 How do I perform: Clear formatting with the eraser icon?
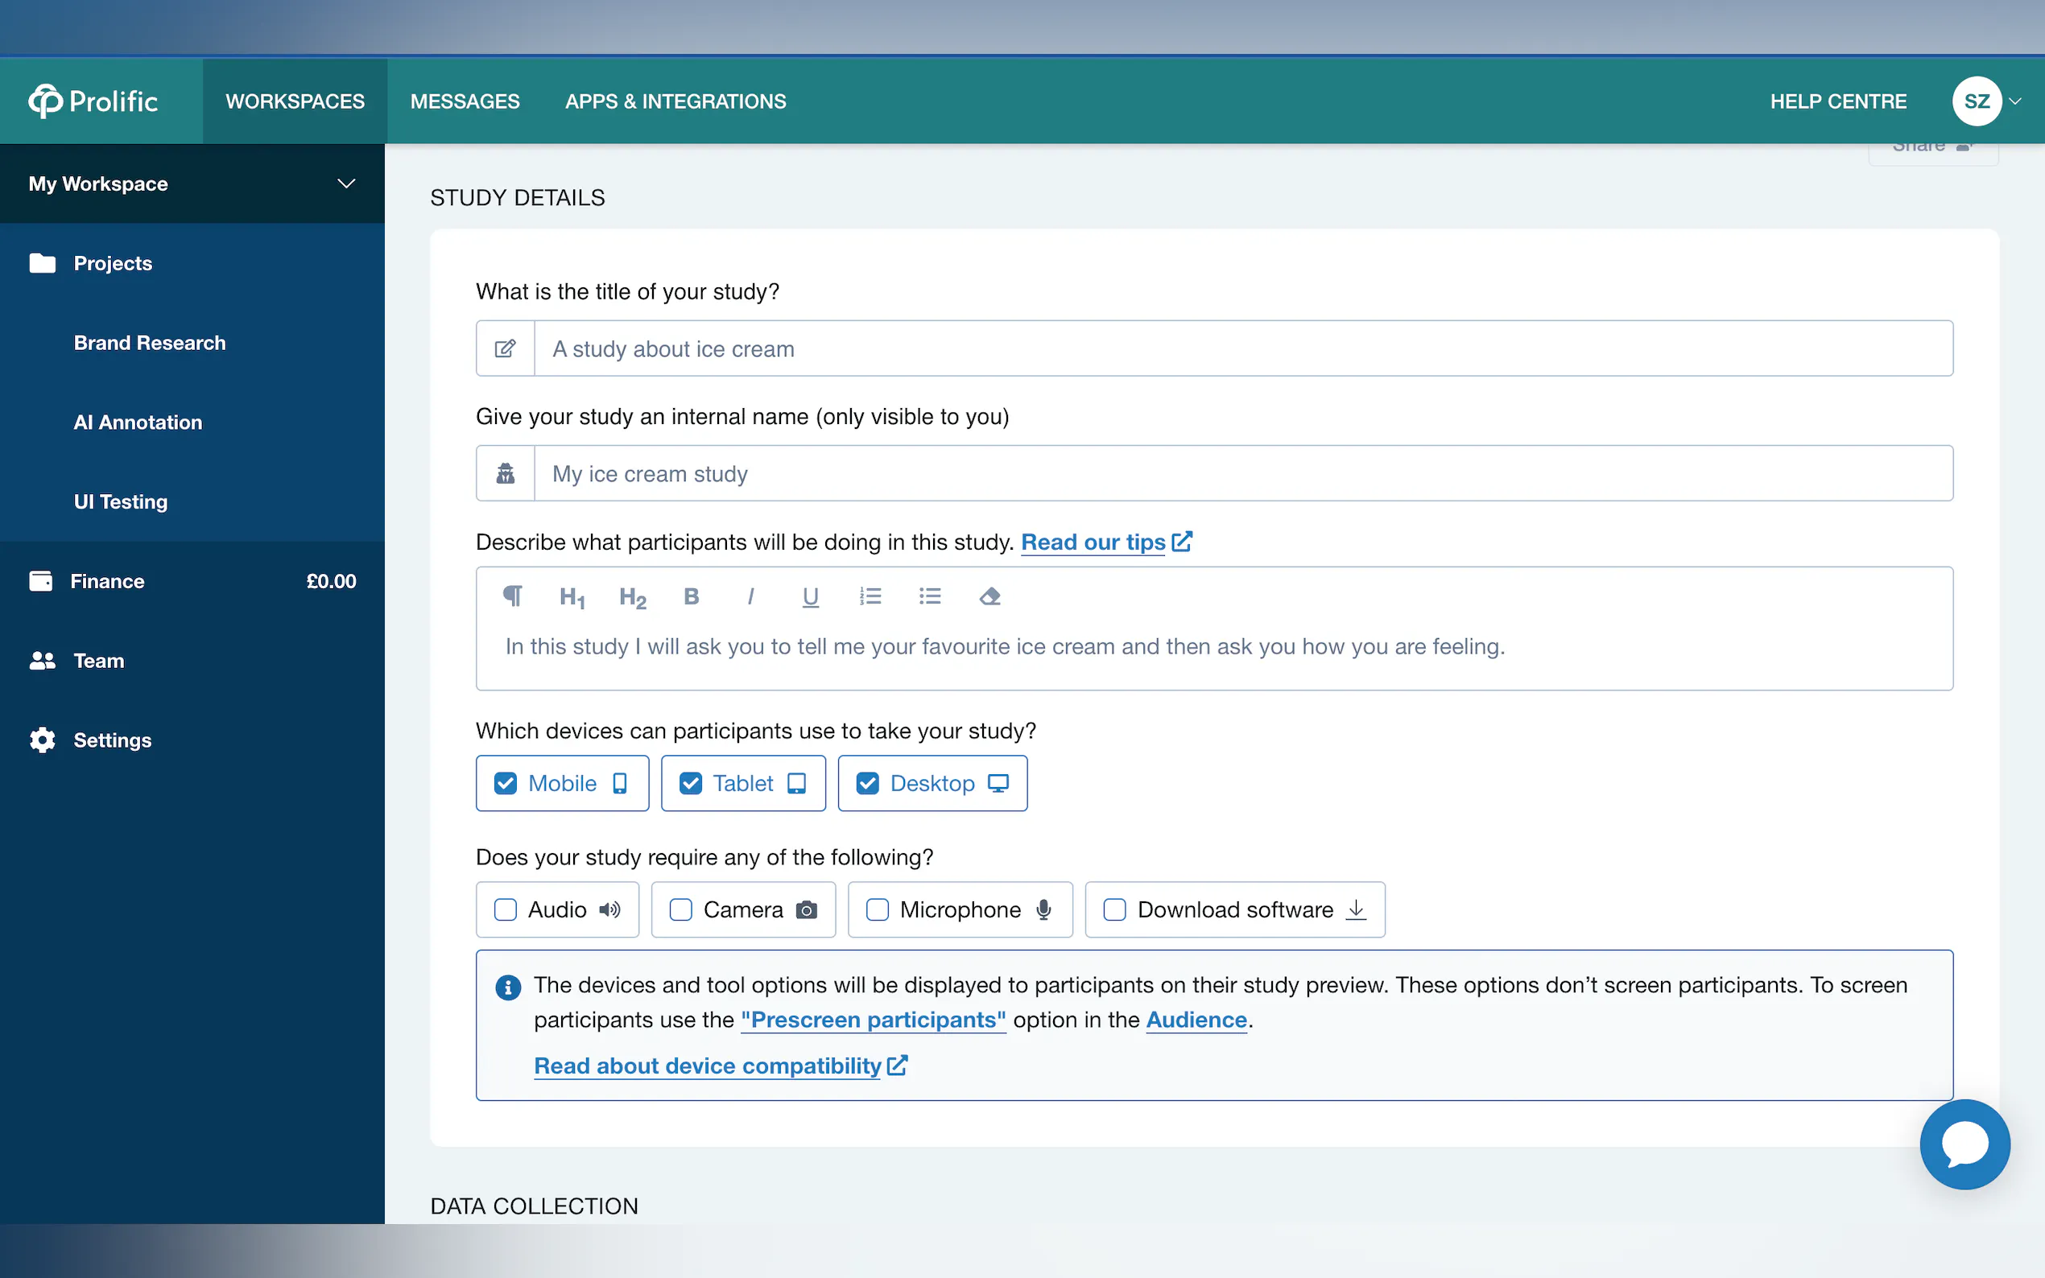pyautogui.click(x=989, y=596)
